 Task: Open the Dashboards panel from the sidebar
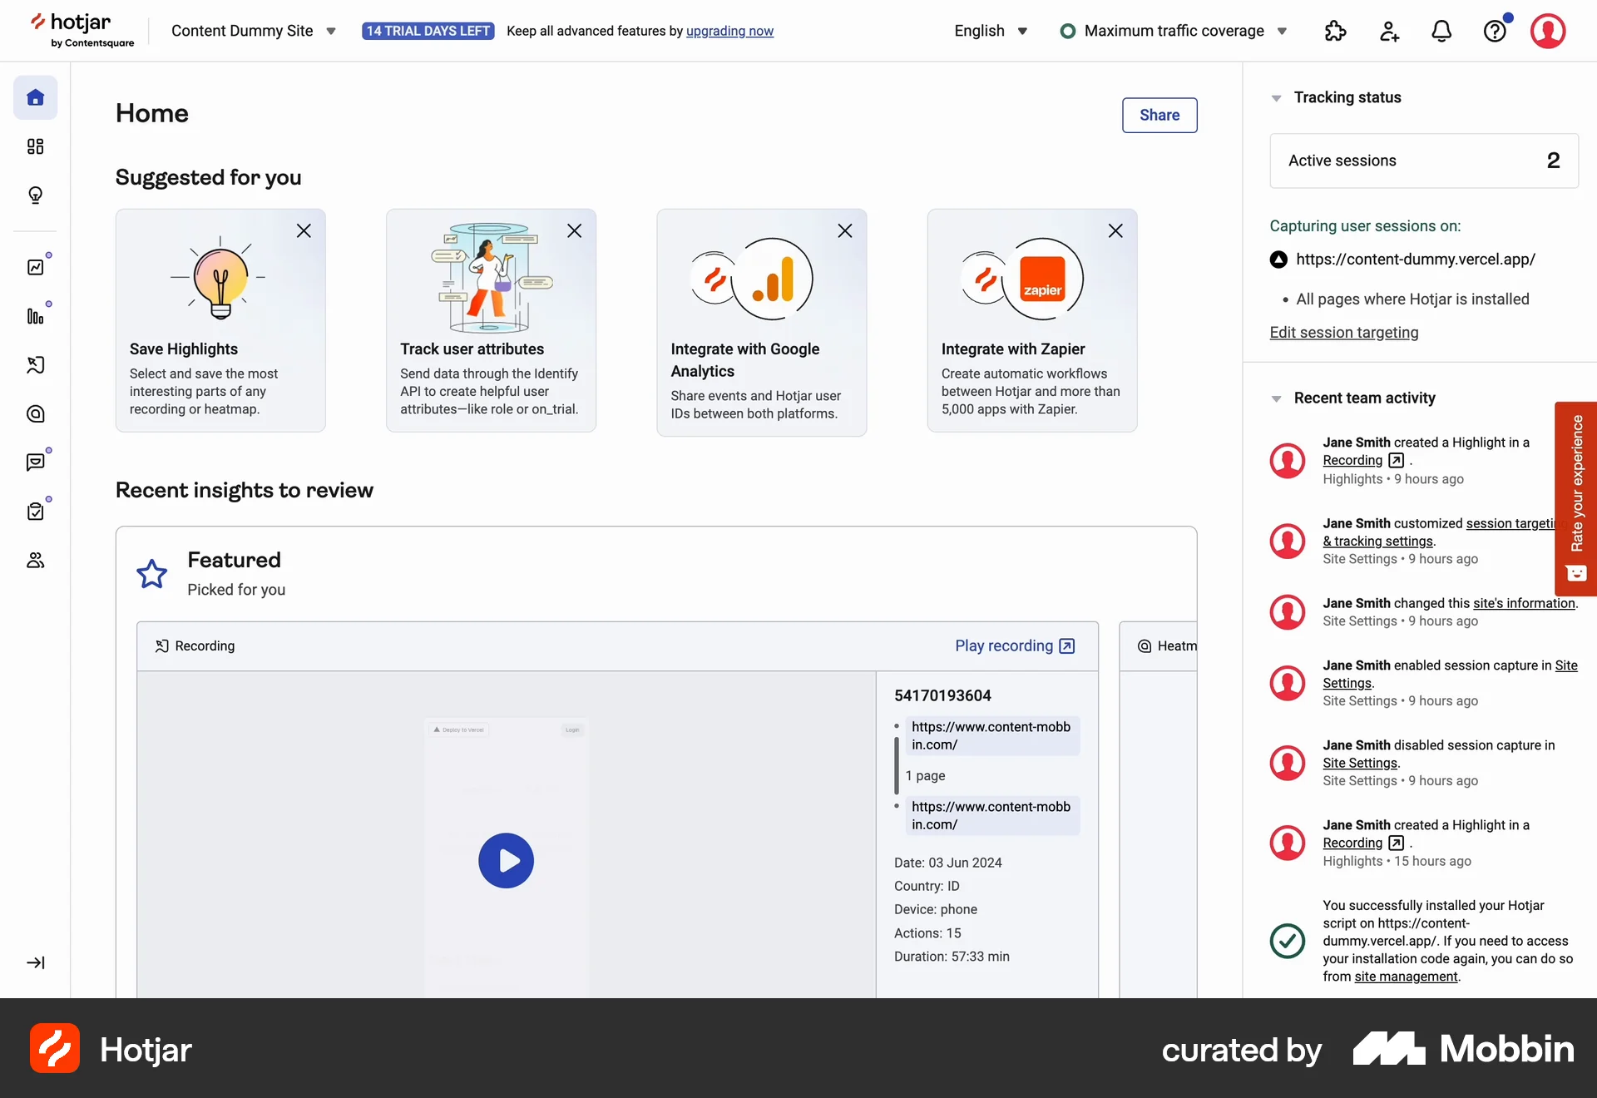coord(36,146)
